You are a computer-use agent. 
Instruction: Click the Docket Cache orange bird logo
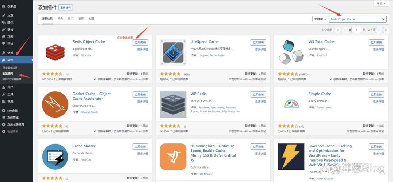(x=55, y=104)
